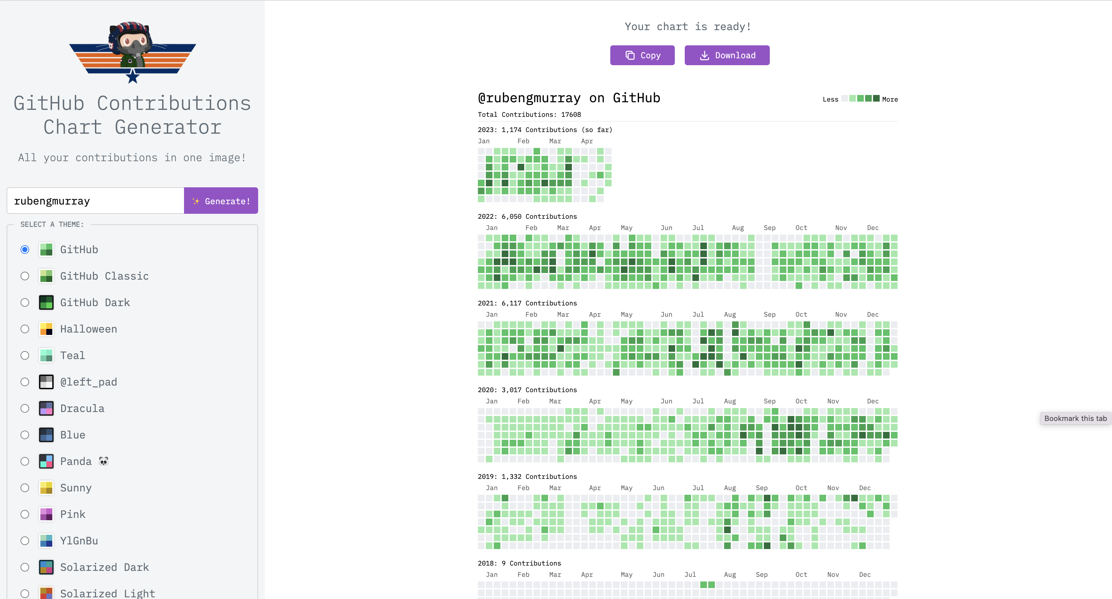Select the @left_pad theme radio
This screenshot has width=1112, height=599.
[x=25, y=382]
